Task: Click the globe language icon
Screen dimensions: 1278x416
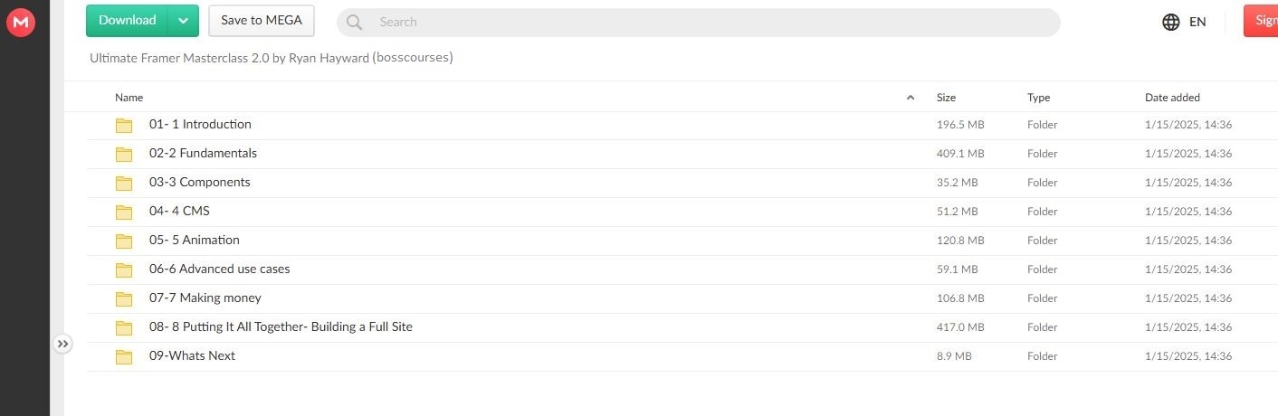Action: (1171, 23)
